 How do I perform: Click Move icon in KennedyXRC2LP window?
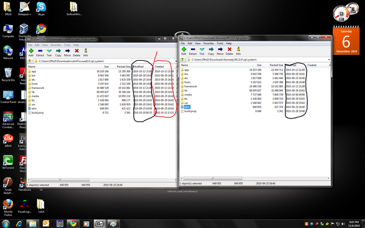click(x=220, y=49)
